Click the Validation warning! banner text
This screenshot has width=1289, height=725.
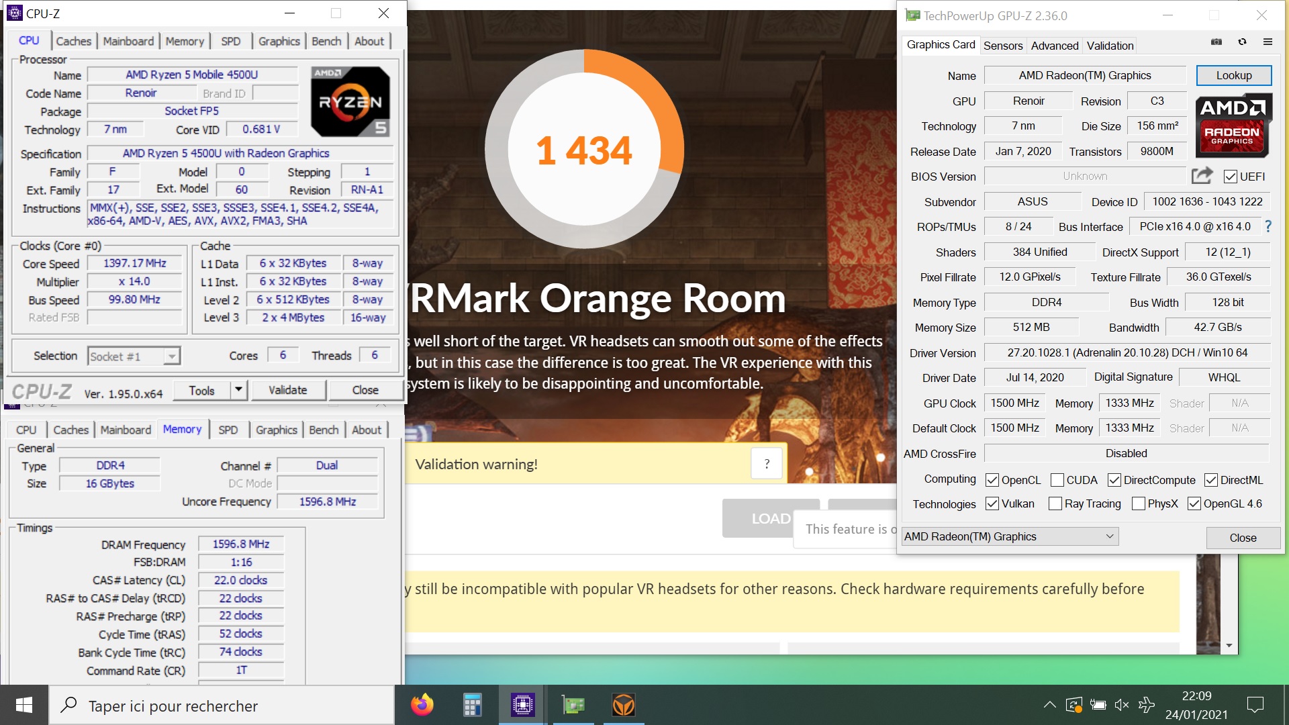pyautogui.click(x=476, y=464)
